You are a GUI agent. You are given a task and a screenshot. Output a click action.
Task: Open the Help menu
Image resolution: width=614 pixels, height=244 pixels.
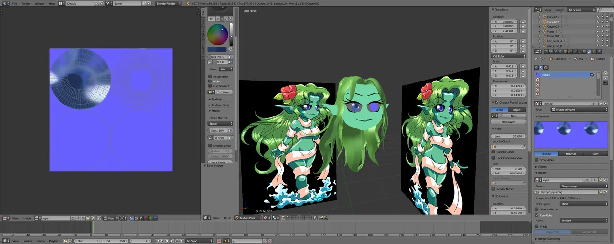tap(52, 3)
